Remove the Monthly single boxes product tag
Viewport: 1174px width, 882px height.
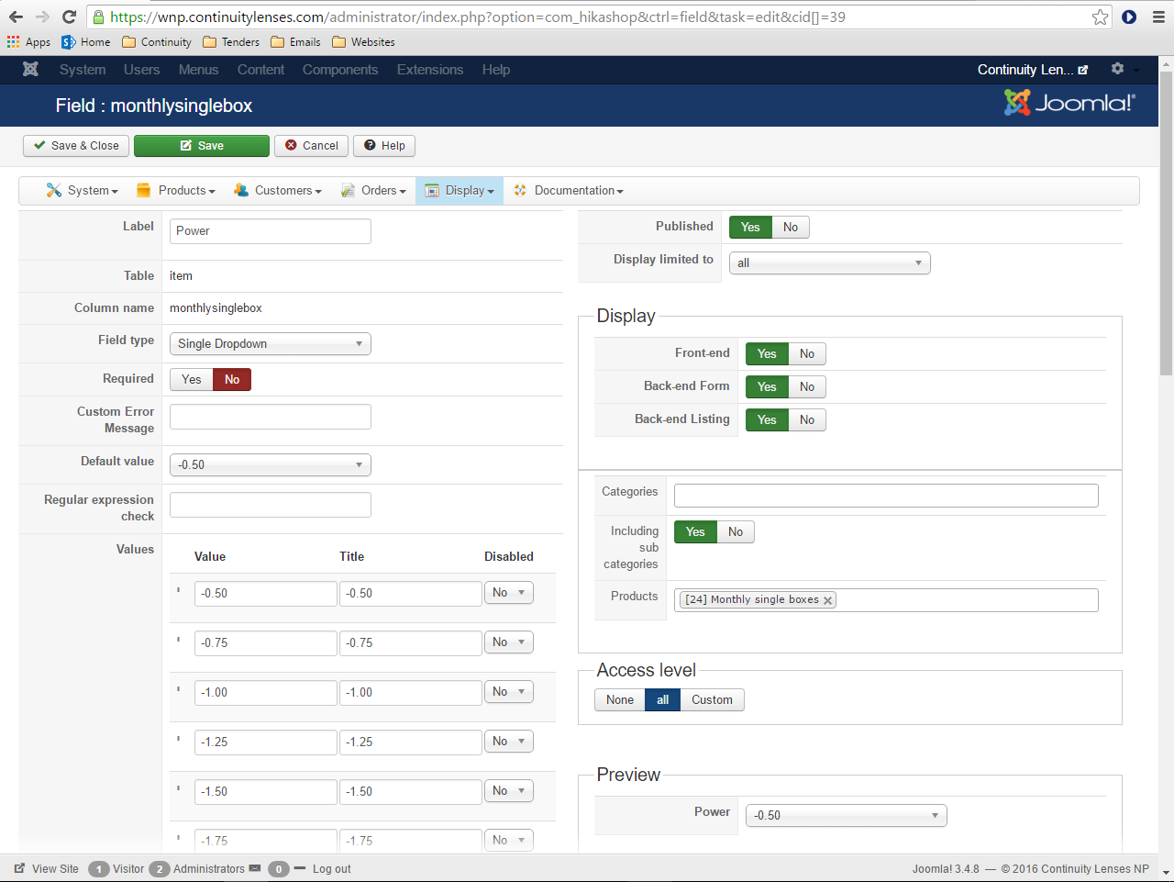click(x=827, y=600)
